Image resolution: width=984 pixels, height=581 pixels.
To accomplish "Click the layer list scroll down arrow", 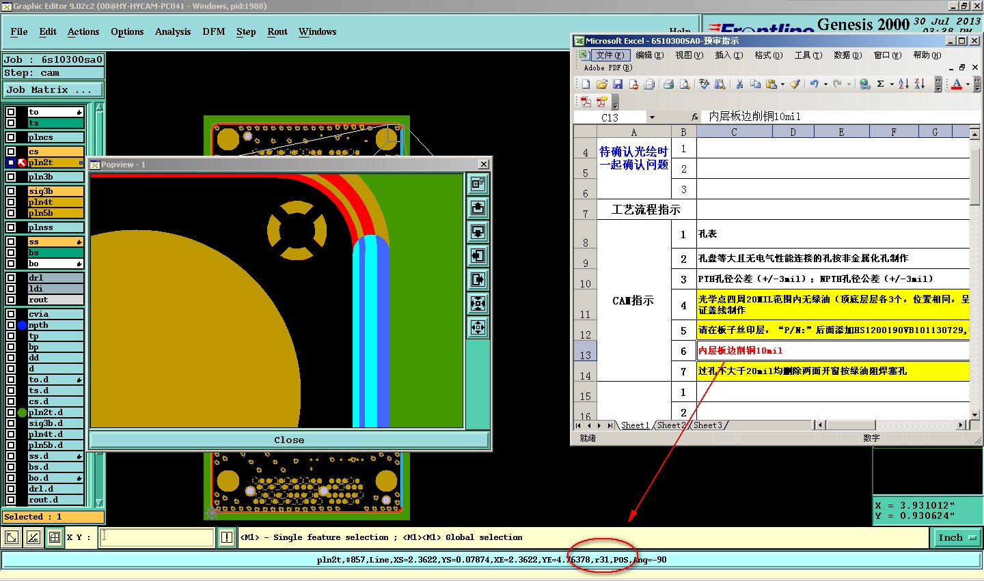I will [x=99, y=502].
